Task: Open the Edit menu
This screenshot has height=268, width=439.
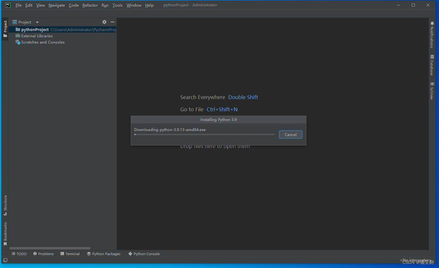Action: point(29,5)
